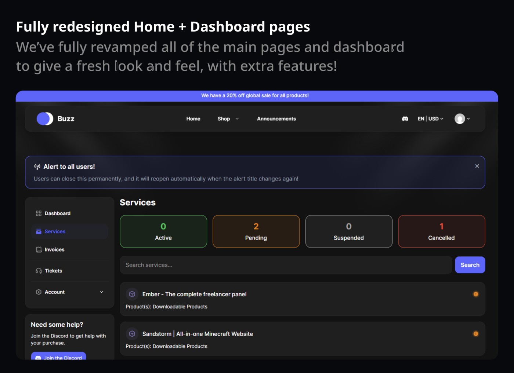This screenshot has height=373, width=514.
Task: Select Invoices in the sidebar
Action: (x=54, y=250)
